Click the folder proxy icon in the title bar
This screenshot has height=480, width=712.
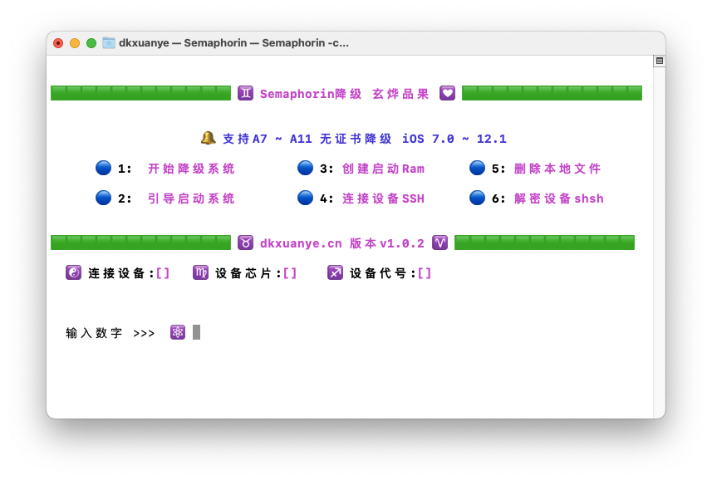(x=109, y=42)
